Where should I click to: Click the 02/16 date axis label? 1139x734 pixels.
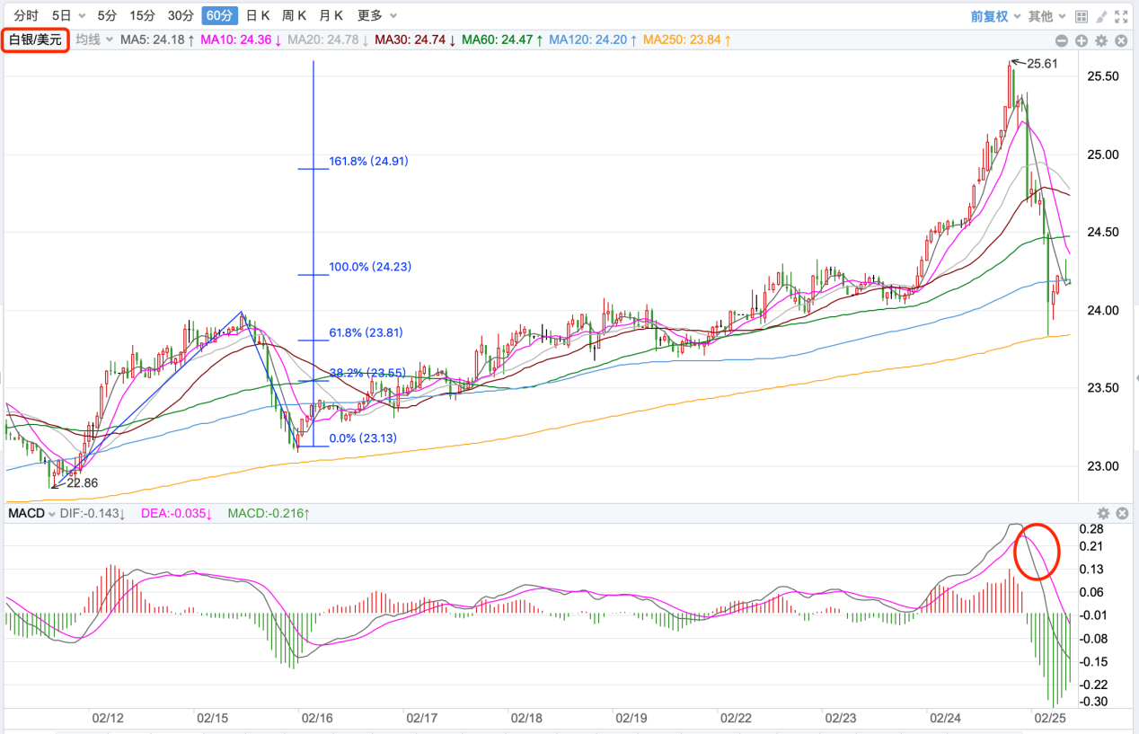tap(317, 719)
